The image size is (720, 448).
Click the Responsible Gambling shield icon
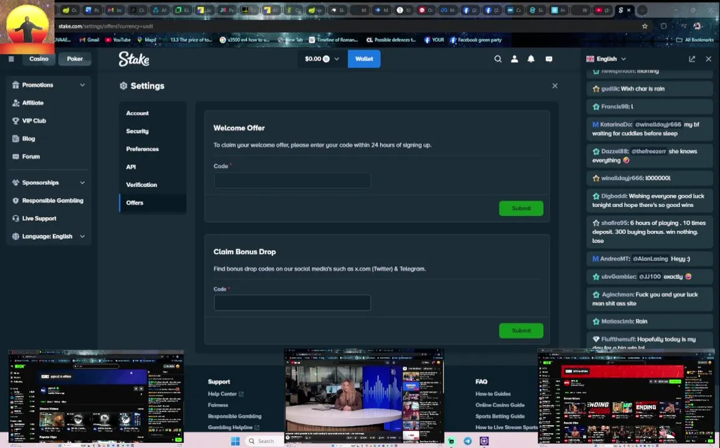[16, 200]
